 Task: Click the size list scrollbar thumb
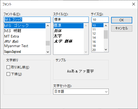coord(106,34)
